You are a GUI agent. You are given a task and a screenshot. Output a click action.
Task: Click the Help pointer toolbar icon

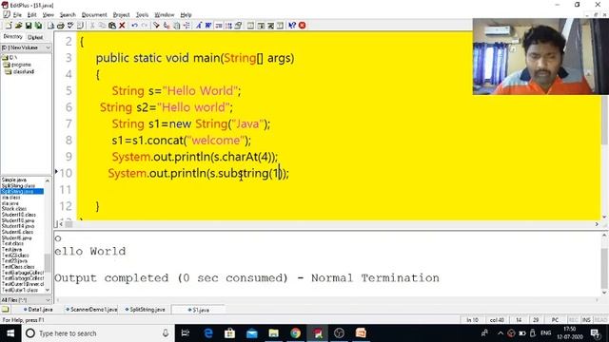[x=292, y=26]
